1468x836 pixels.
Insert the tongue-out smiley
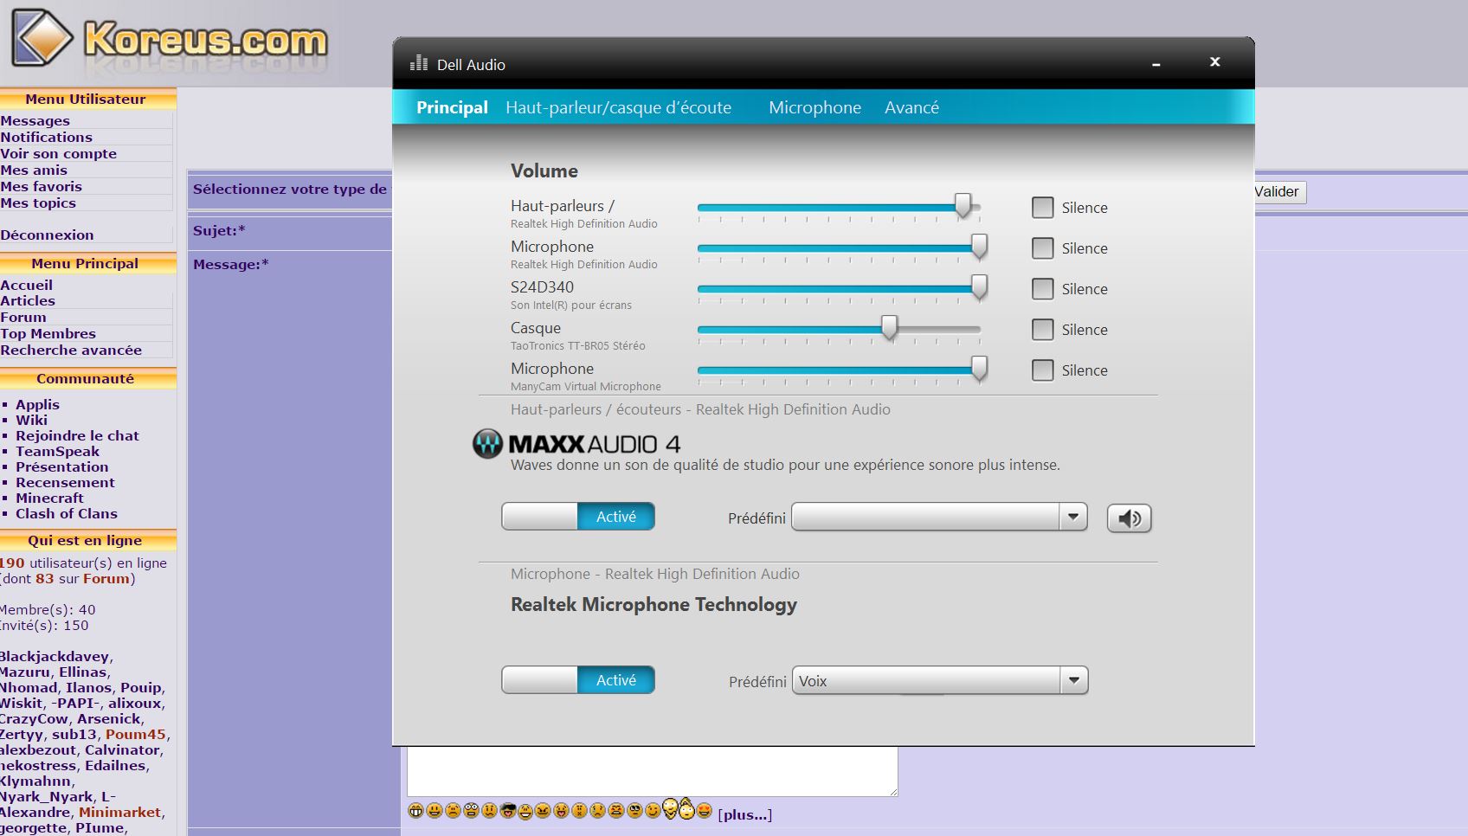[561, 811]
